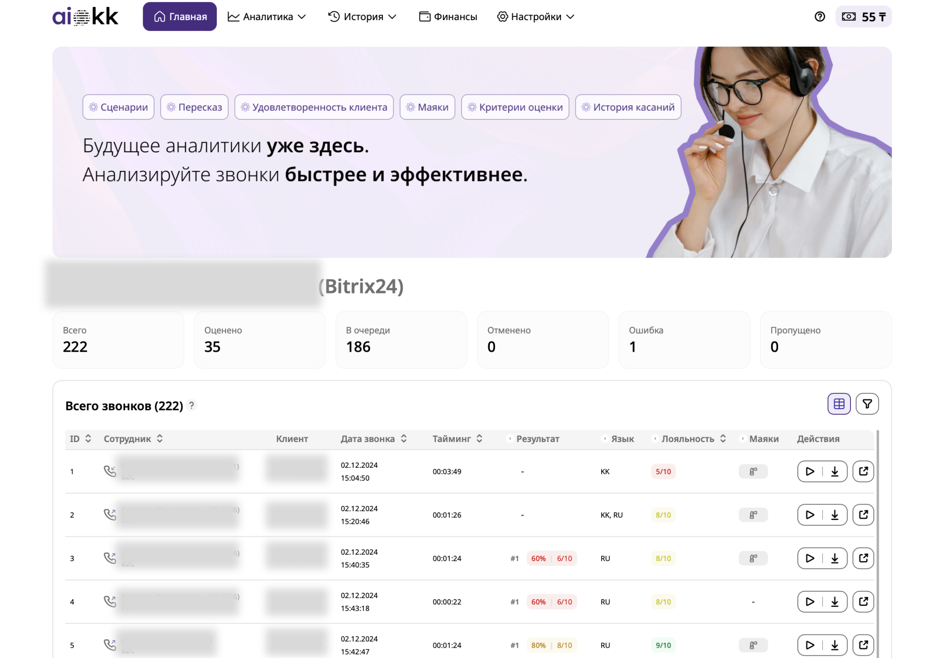Open external link for call 5
This screenshot has height=658, width=925.
tap(863, 645)
